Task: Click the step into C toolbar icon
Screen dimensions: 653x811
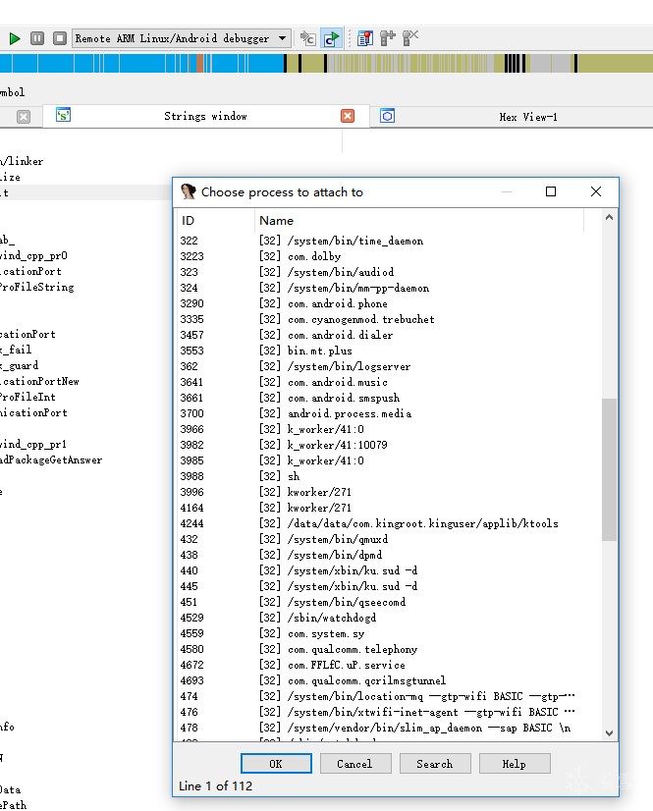Action: pyautogui.click(x=308, y=38)
